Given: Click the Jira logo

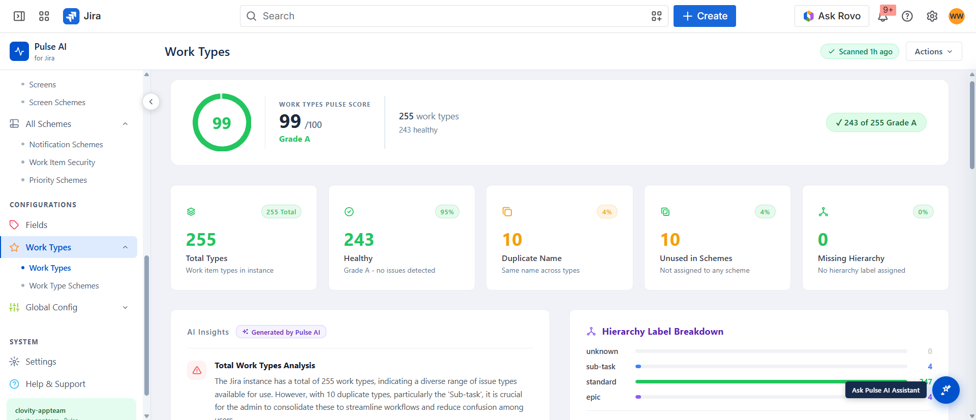Looking at the screenshot, I should (x=82, y=16).
